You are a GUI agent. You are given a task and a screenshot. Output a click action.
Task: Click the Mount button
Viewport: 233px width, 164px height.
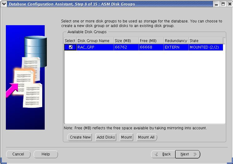tap(126, 137)
